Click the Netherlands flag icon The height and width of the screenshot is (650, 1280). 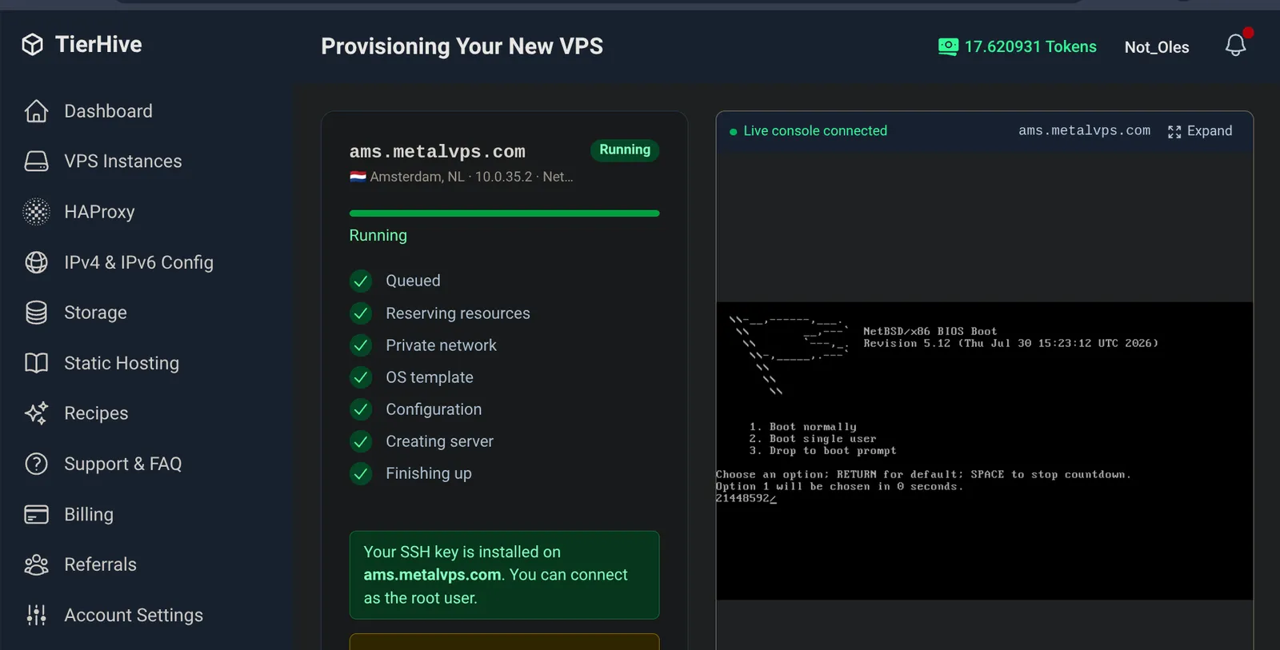(358, 177)
